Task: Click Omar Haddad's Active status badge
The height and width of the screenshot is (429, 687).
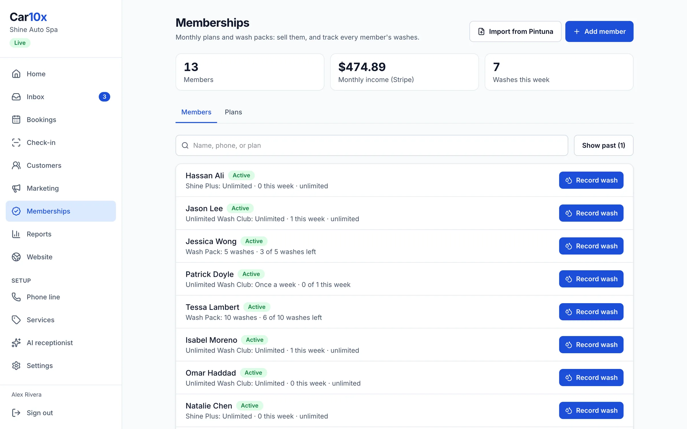Action: click(x=253, y=373)
